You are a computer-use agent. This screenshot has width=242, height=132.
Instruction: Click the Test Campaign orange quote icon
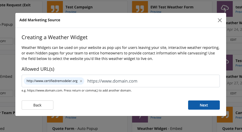pyautogui.click(x=55, y=8)
